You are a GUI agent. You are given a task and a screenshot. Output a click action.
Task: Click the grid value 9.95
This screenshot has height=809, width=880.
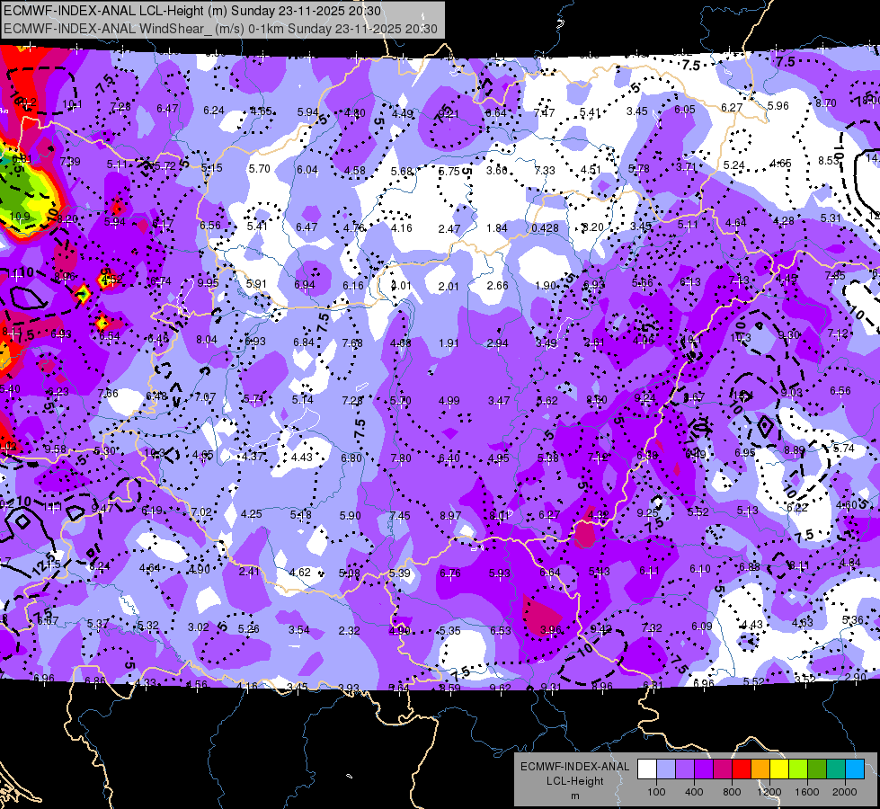[208, 283]
